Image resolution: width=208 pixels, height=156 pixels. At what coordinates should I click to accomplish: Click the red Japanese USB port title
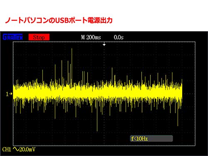pyautogui.click(x=59, y=20)
